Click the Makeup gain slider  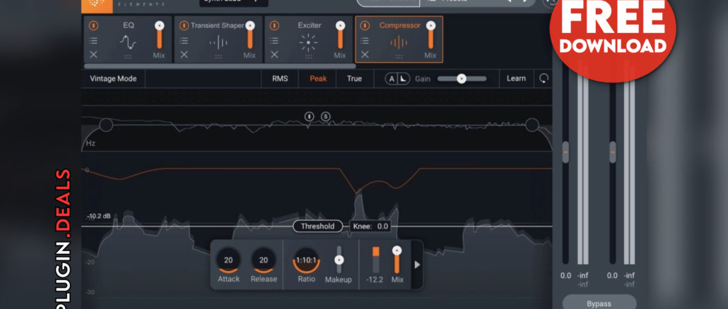coord(339,260)
